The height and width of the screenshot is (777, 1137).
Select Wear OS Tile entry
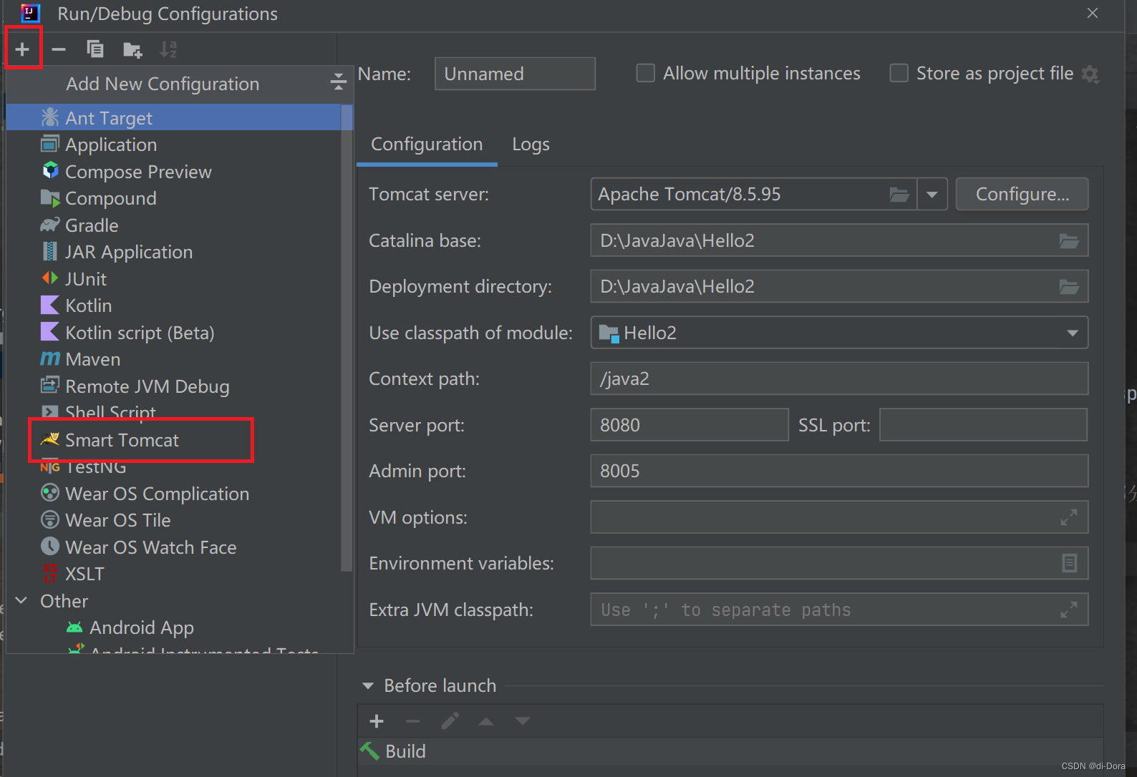(174, 520)
